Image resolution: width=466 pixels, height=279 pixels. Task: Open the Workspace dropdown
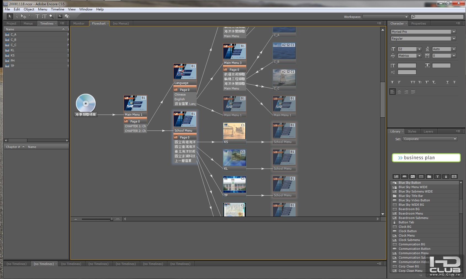(x=406, y=17)
